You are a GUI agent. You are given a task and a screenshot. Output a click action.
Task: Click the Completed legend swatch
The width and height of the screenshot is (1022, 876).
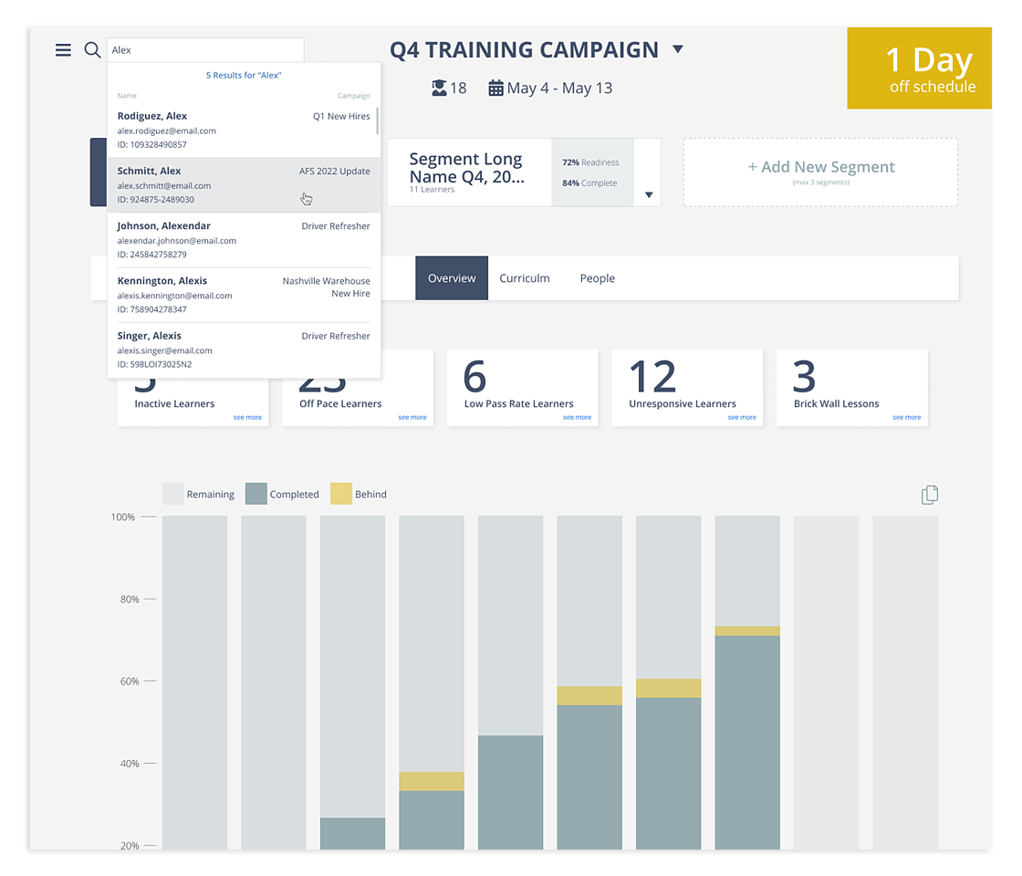(x=256, y=494)
